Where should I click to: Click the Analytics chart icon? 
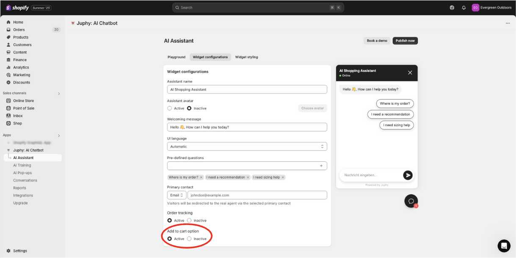point(8,67)
